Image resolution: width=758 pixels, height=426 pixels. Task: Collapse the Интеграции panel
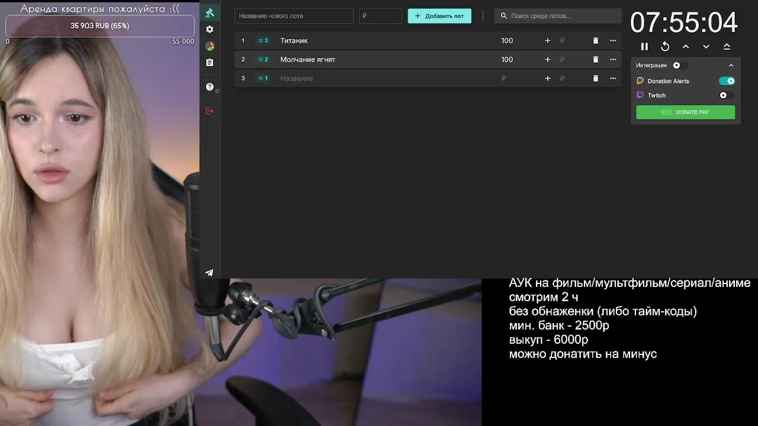(731, 65)
